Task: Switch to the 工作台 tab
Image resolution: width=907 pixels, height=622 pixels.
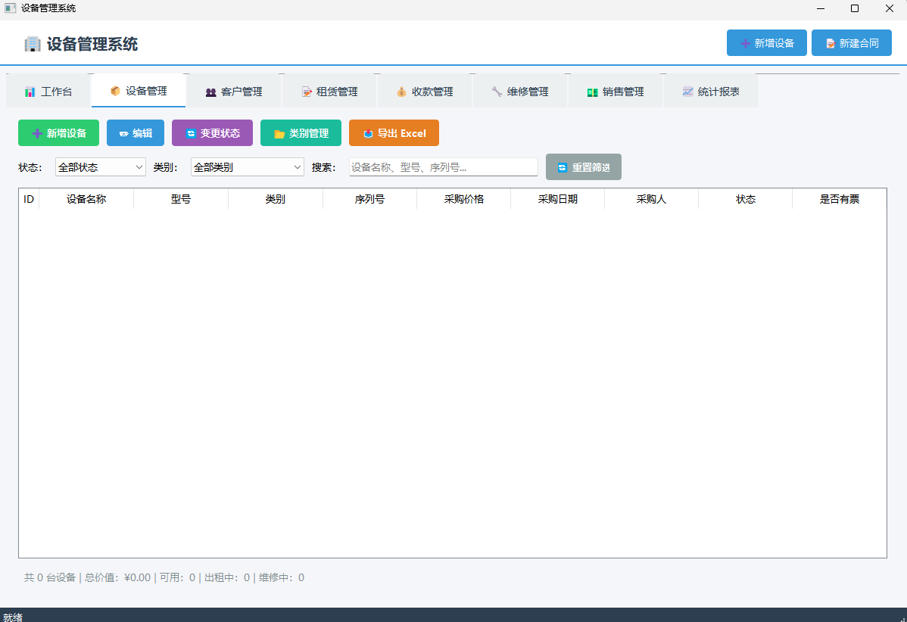Action: (48, 92)
